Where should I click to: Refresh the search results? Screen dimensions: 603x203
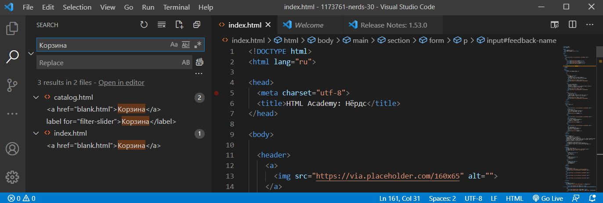pyautogui.click(x=144, y=25)
